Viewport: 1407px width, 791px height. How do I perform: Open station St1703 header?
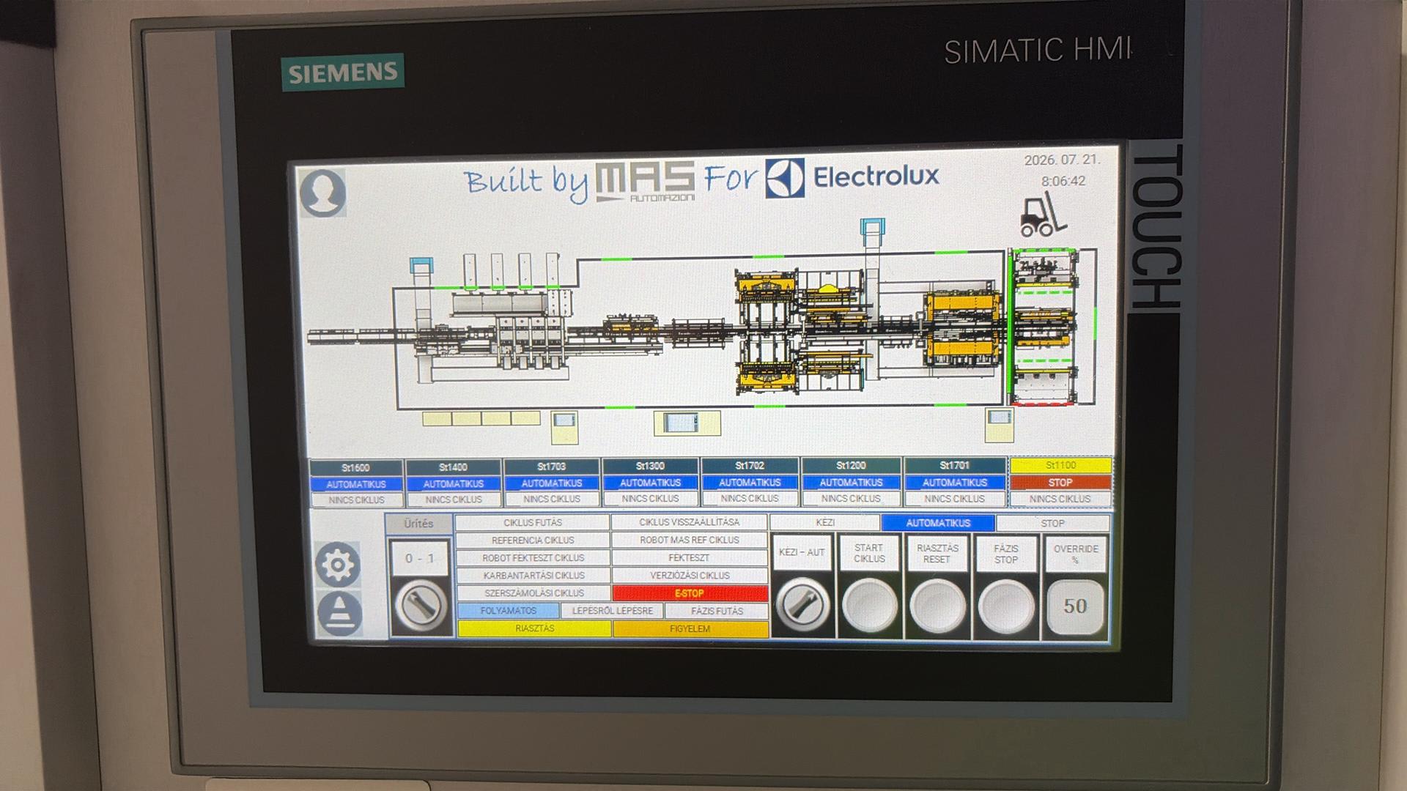point(552,467)
